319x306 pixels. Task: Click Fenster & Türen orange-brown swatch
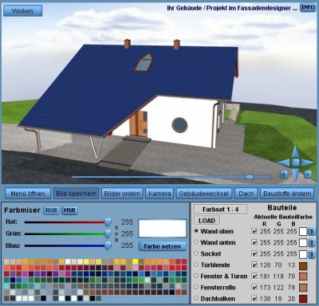[x=303, y=277]
